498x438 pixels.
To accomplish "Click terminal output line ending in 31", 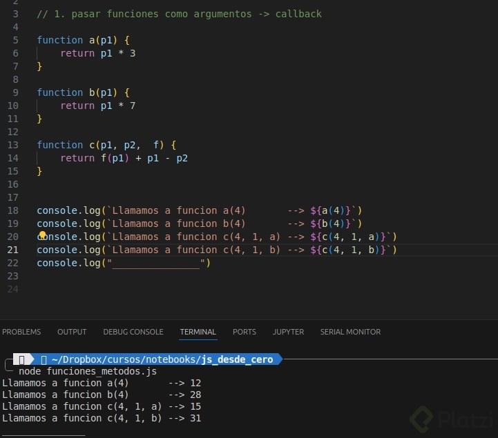I will pyautogui.click(x=102, y=418).
